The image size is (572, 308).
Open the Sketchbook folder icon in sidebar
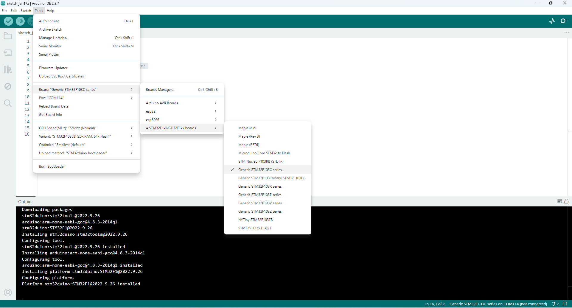(x=8, y=36)
